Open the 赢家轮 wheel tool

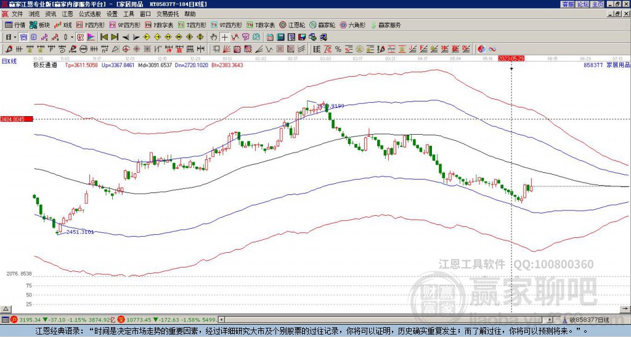[x=322, y=25]
